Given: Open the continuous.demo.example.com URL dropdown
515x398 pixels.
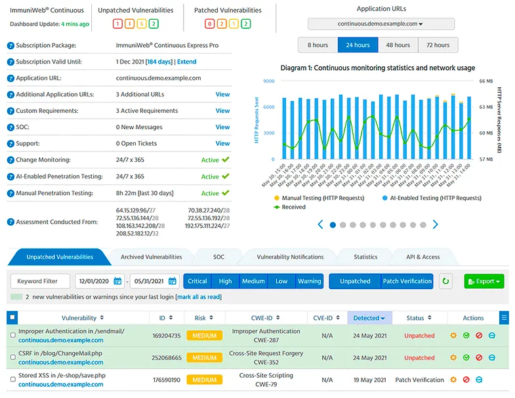Looking at the screenshot, I should point(381,24).
